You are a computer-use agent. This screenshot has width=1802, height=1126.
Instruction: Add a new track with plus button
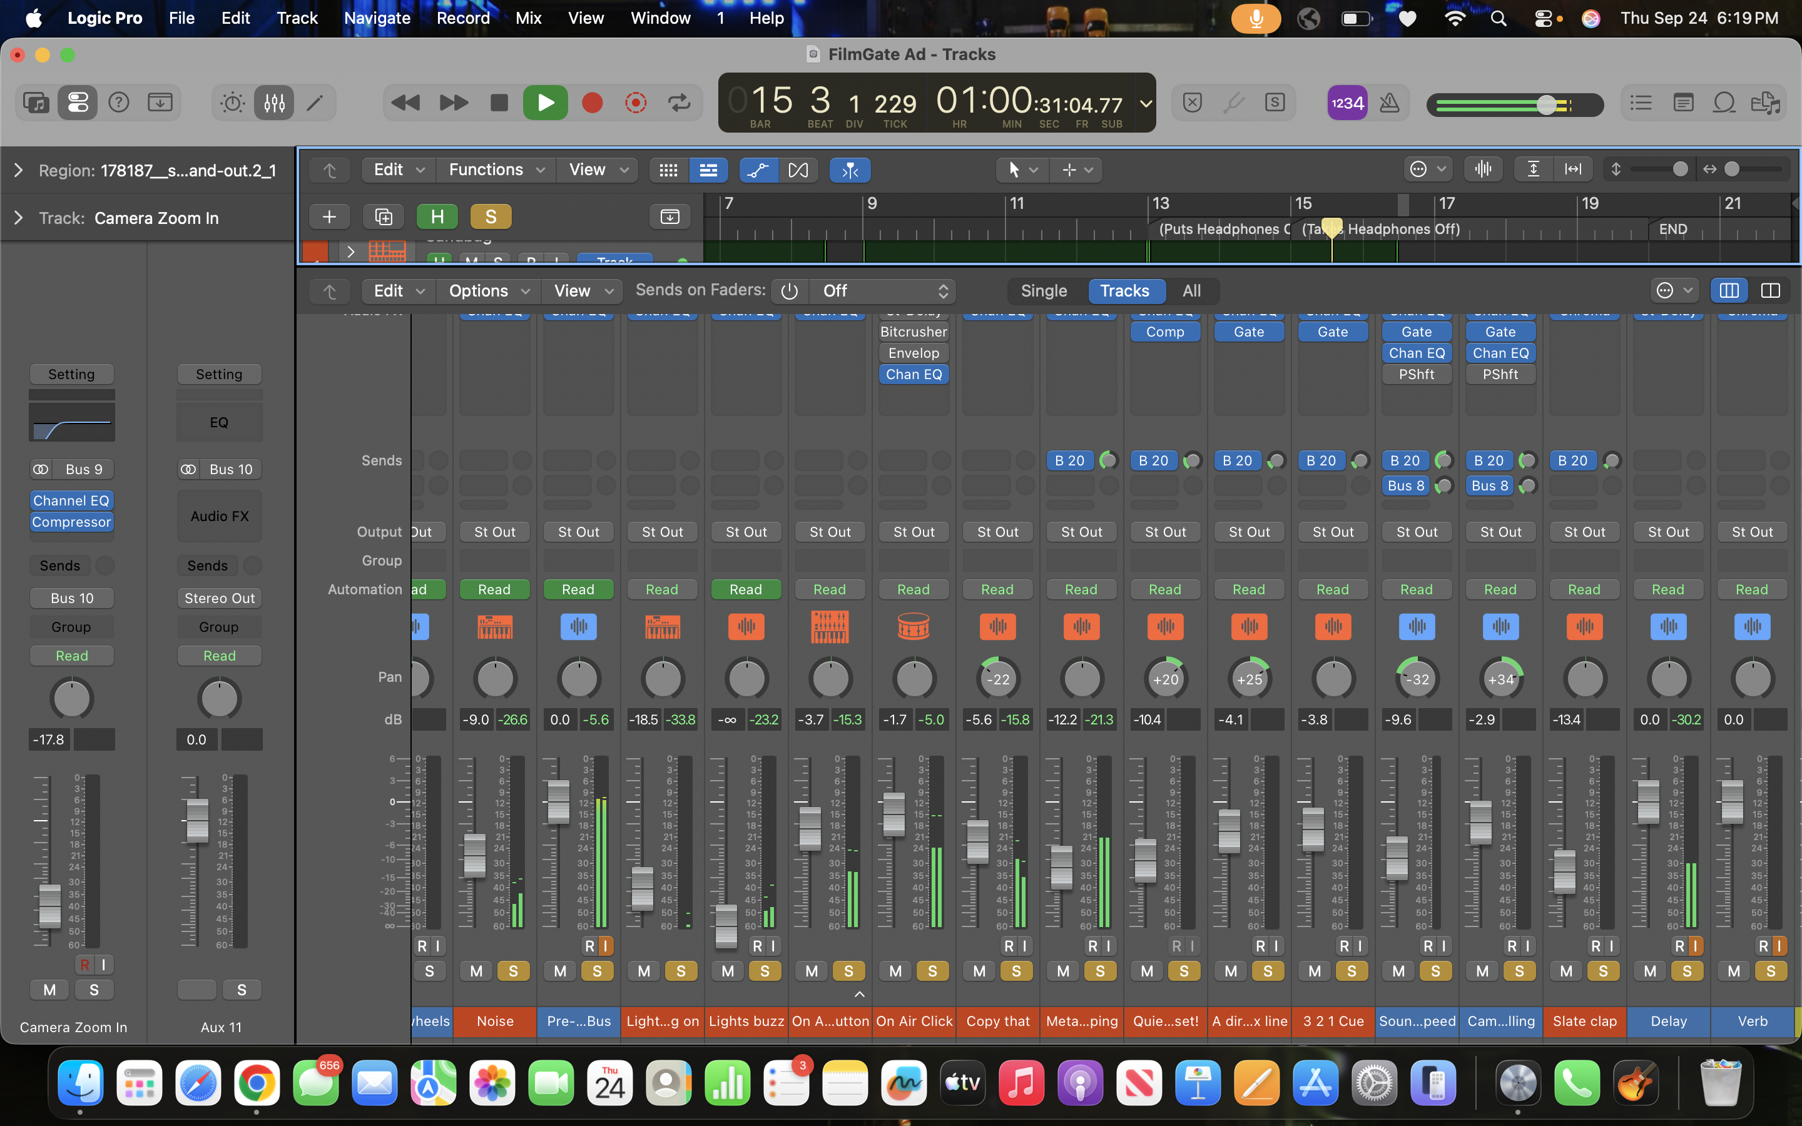click(x=329, y=216)
